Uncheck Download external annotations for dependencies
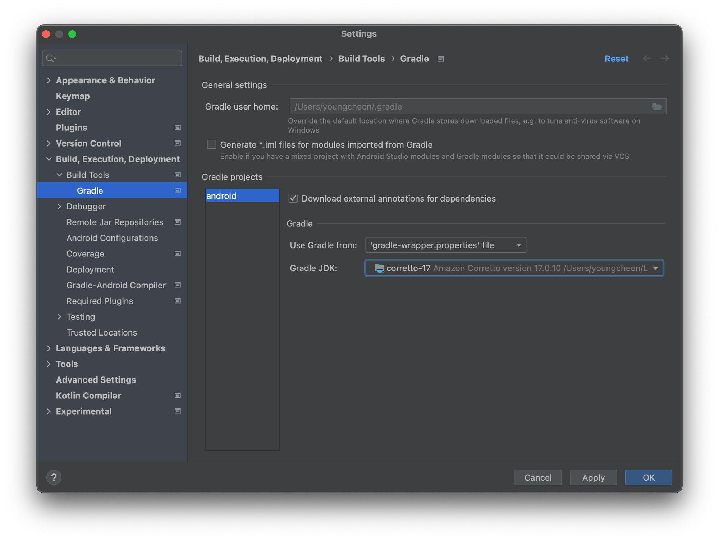719x541 pixels. (293, 199)
